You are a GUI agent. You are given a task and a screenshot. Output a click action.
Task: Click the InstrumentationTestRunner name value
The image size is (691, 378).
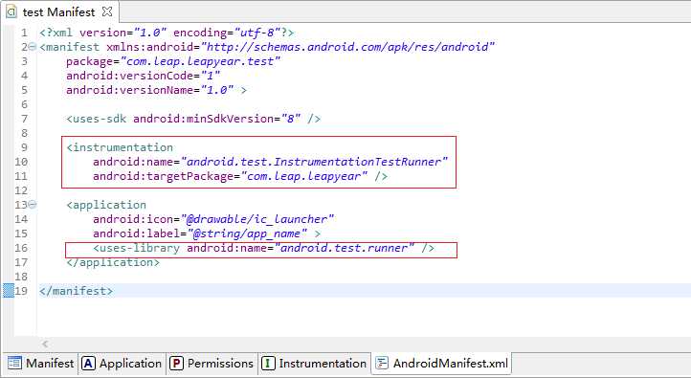[314, 162]
